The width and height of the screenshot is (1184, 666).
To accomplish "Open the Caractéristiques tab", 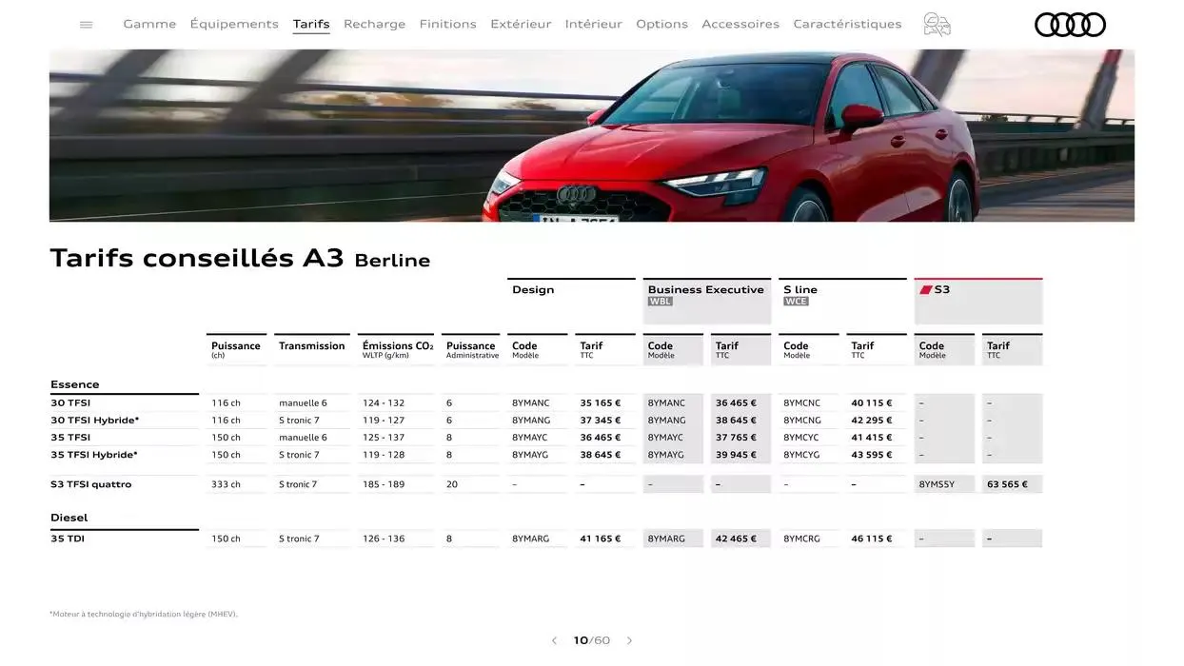I will coord(847,24).
